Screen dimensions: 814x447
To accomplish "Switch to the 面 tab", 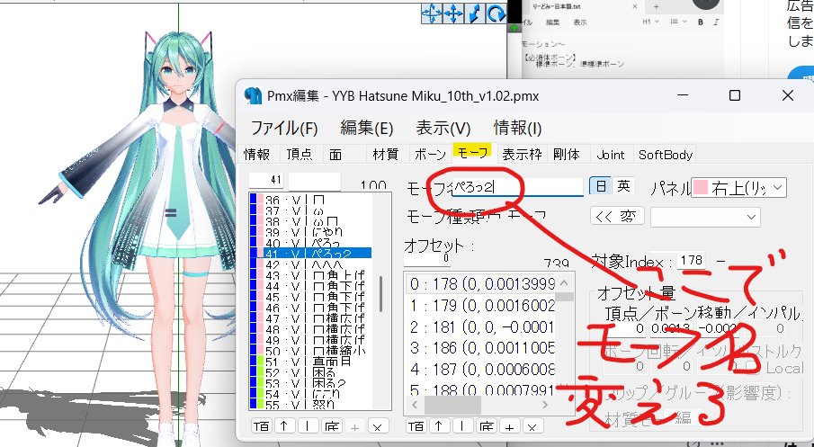I will (335, 154).
